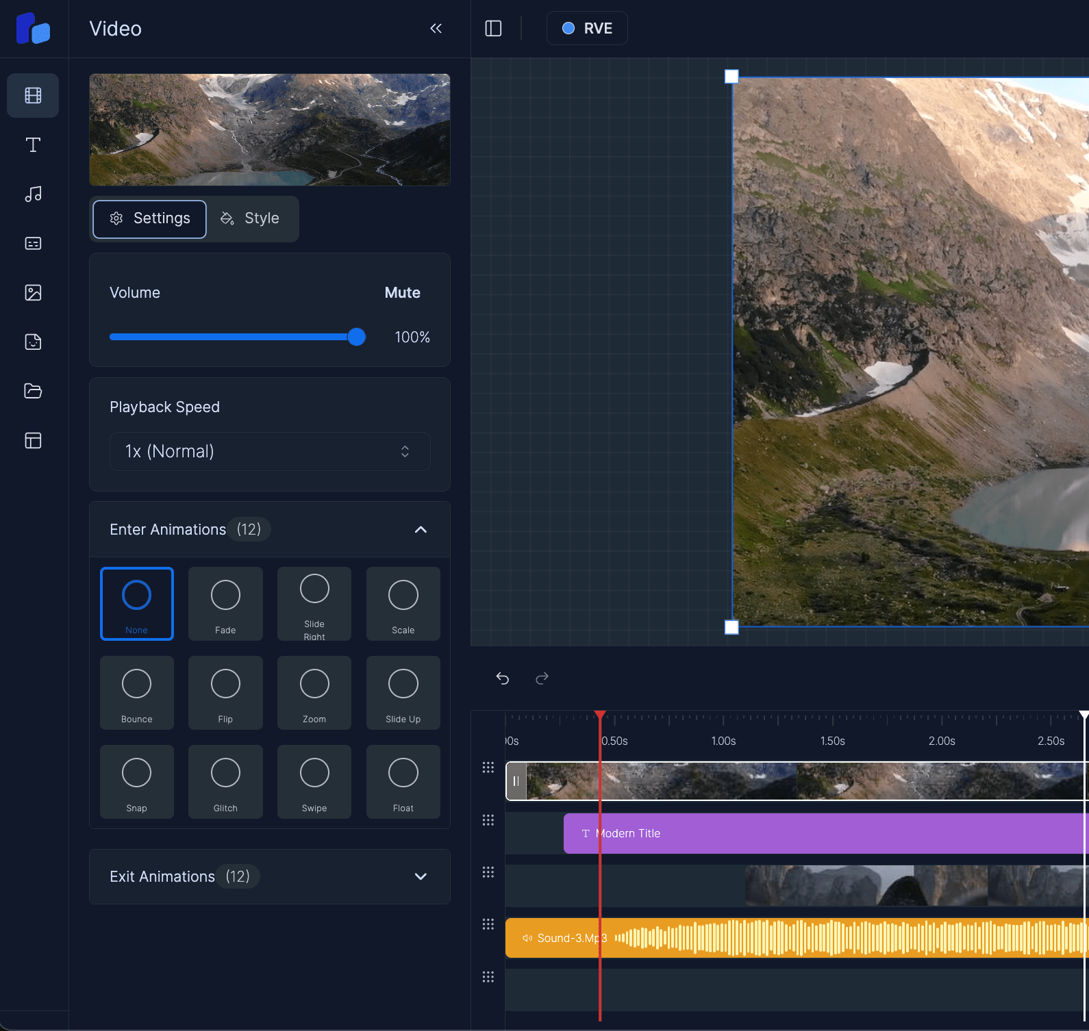1089x1031 pixels.
Task: Open the Captions panel icon
Action: [x=33, y=244]
